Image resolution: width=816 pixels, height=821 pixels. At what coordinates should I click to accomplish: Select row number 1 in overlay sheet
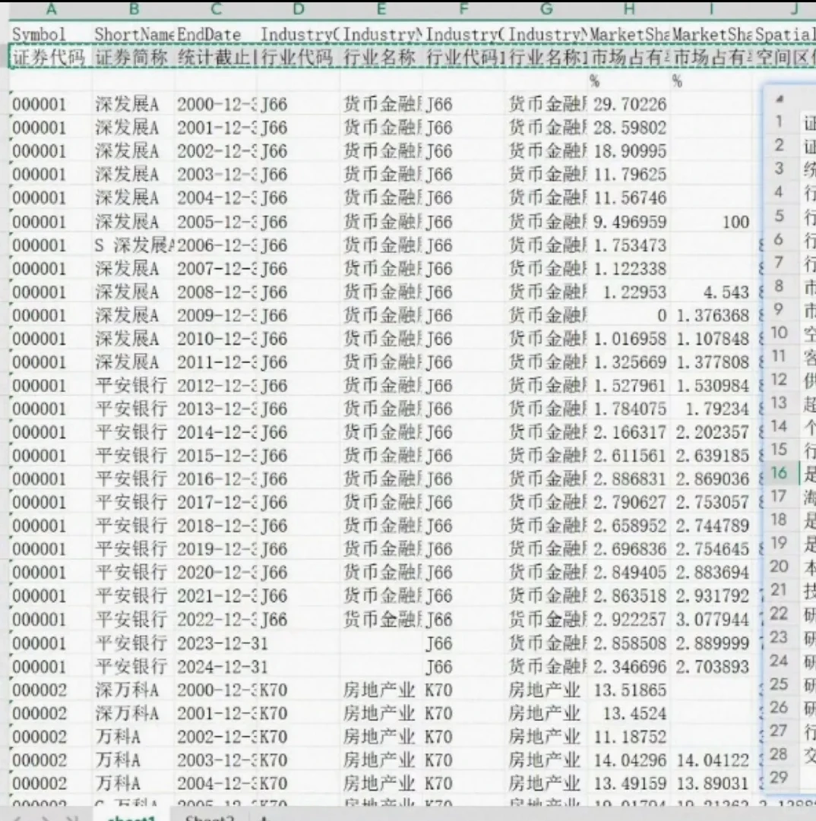coord(779,122)
